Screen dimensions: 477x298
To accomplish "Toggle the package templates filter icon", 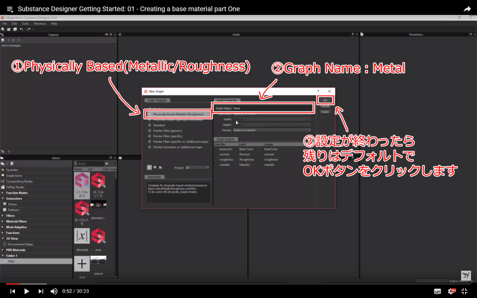I will (155, 167).
